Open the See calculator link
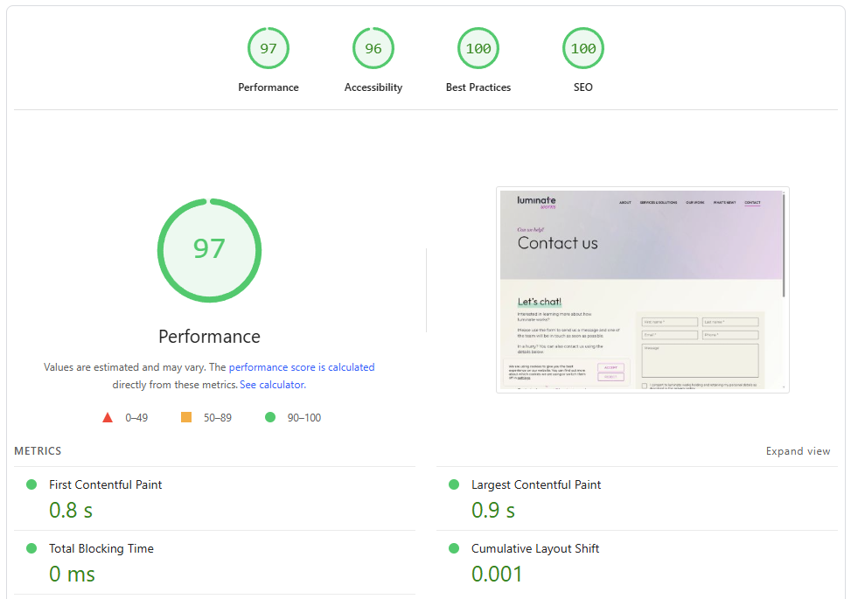This screenshot has width=851, height=599. 271,384
